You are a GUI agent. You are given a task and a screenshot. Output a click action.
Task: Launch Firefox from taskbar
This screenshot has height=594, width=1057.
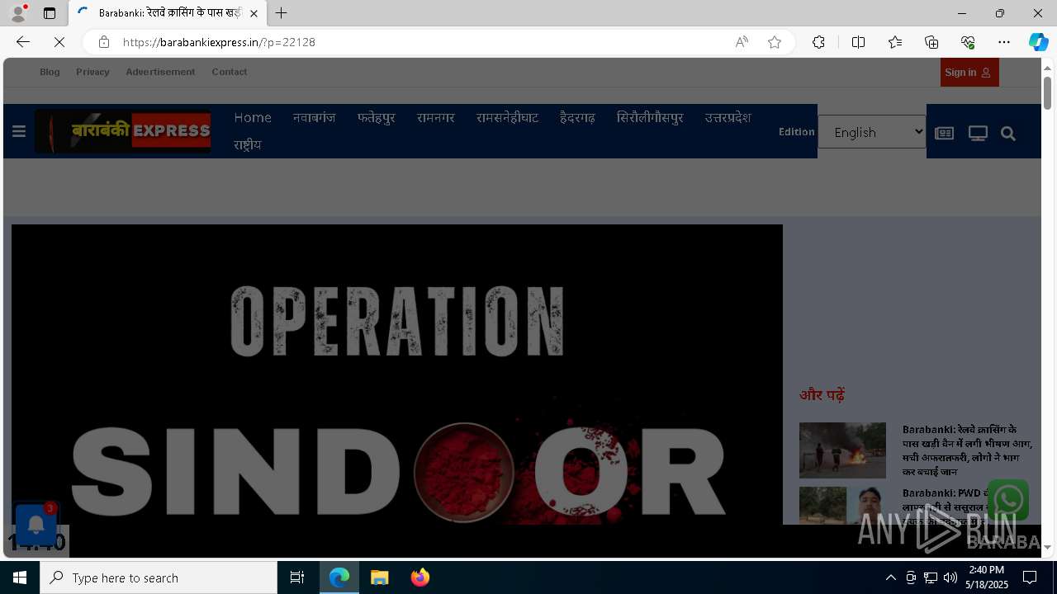tap(420, 577)
